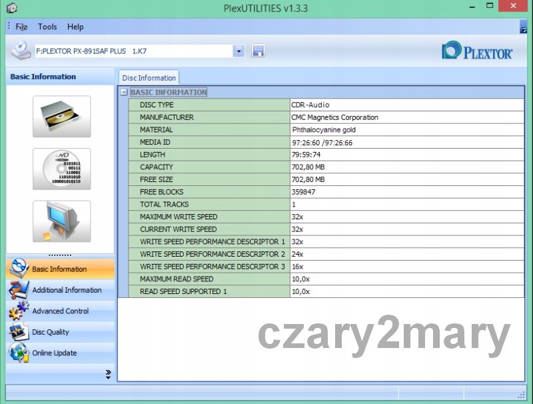This screenshot has height=404, width=533.
Task: Open the Help menu
Action: [x=75, y=27]
